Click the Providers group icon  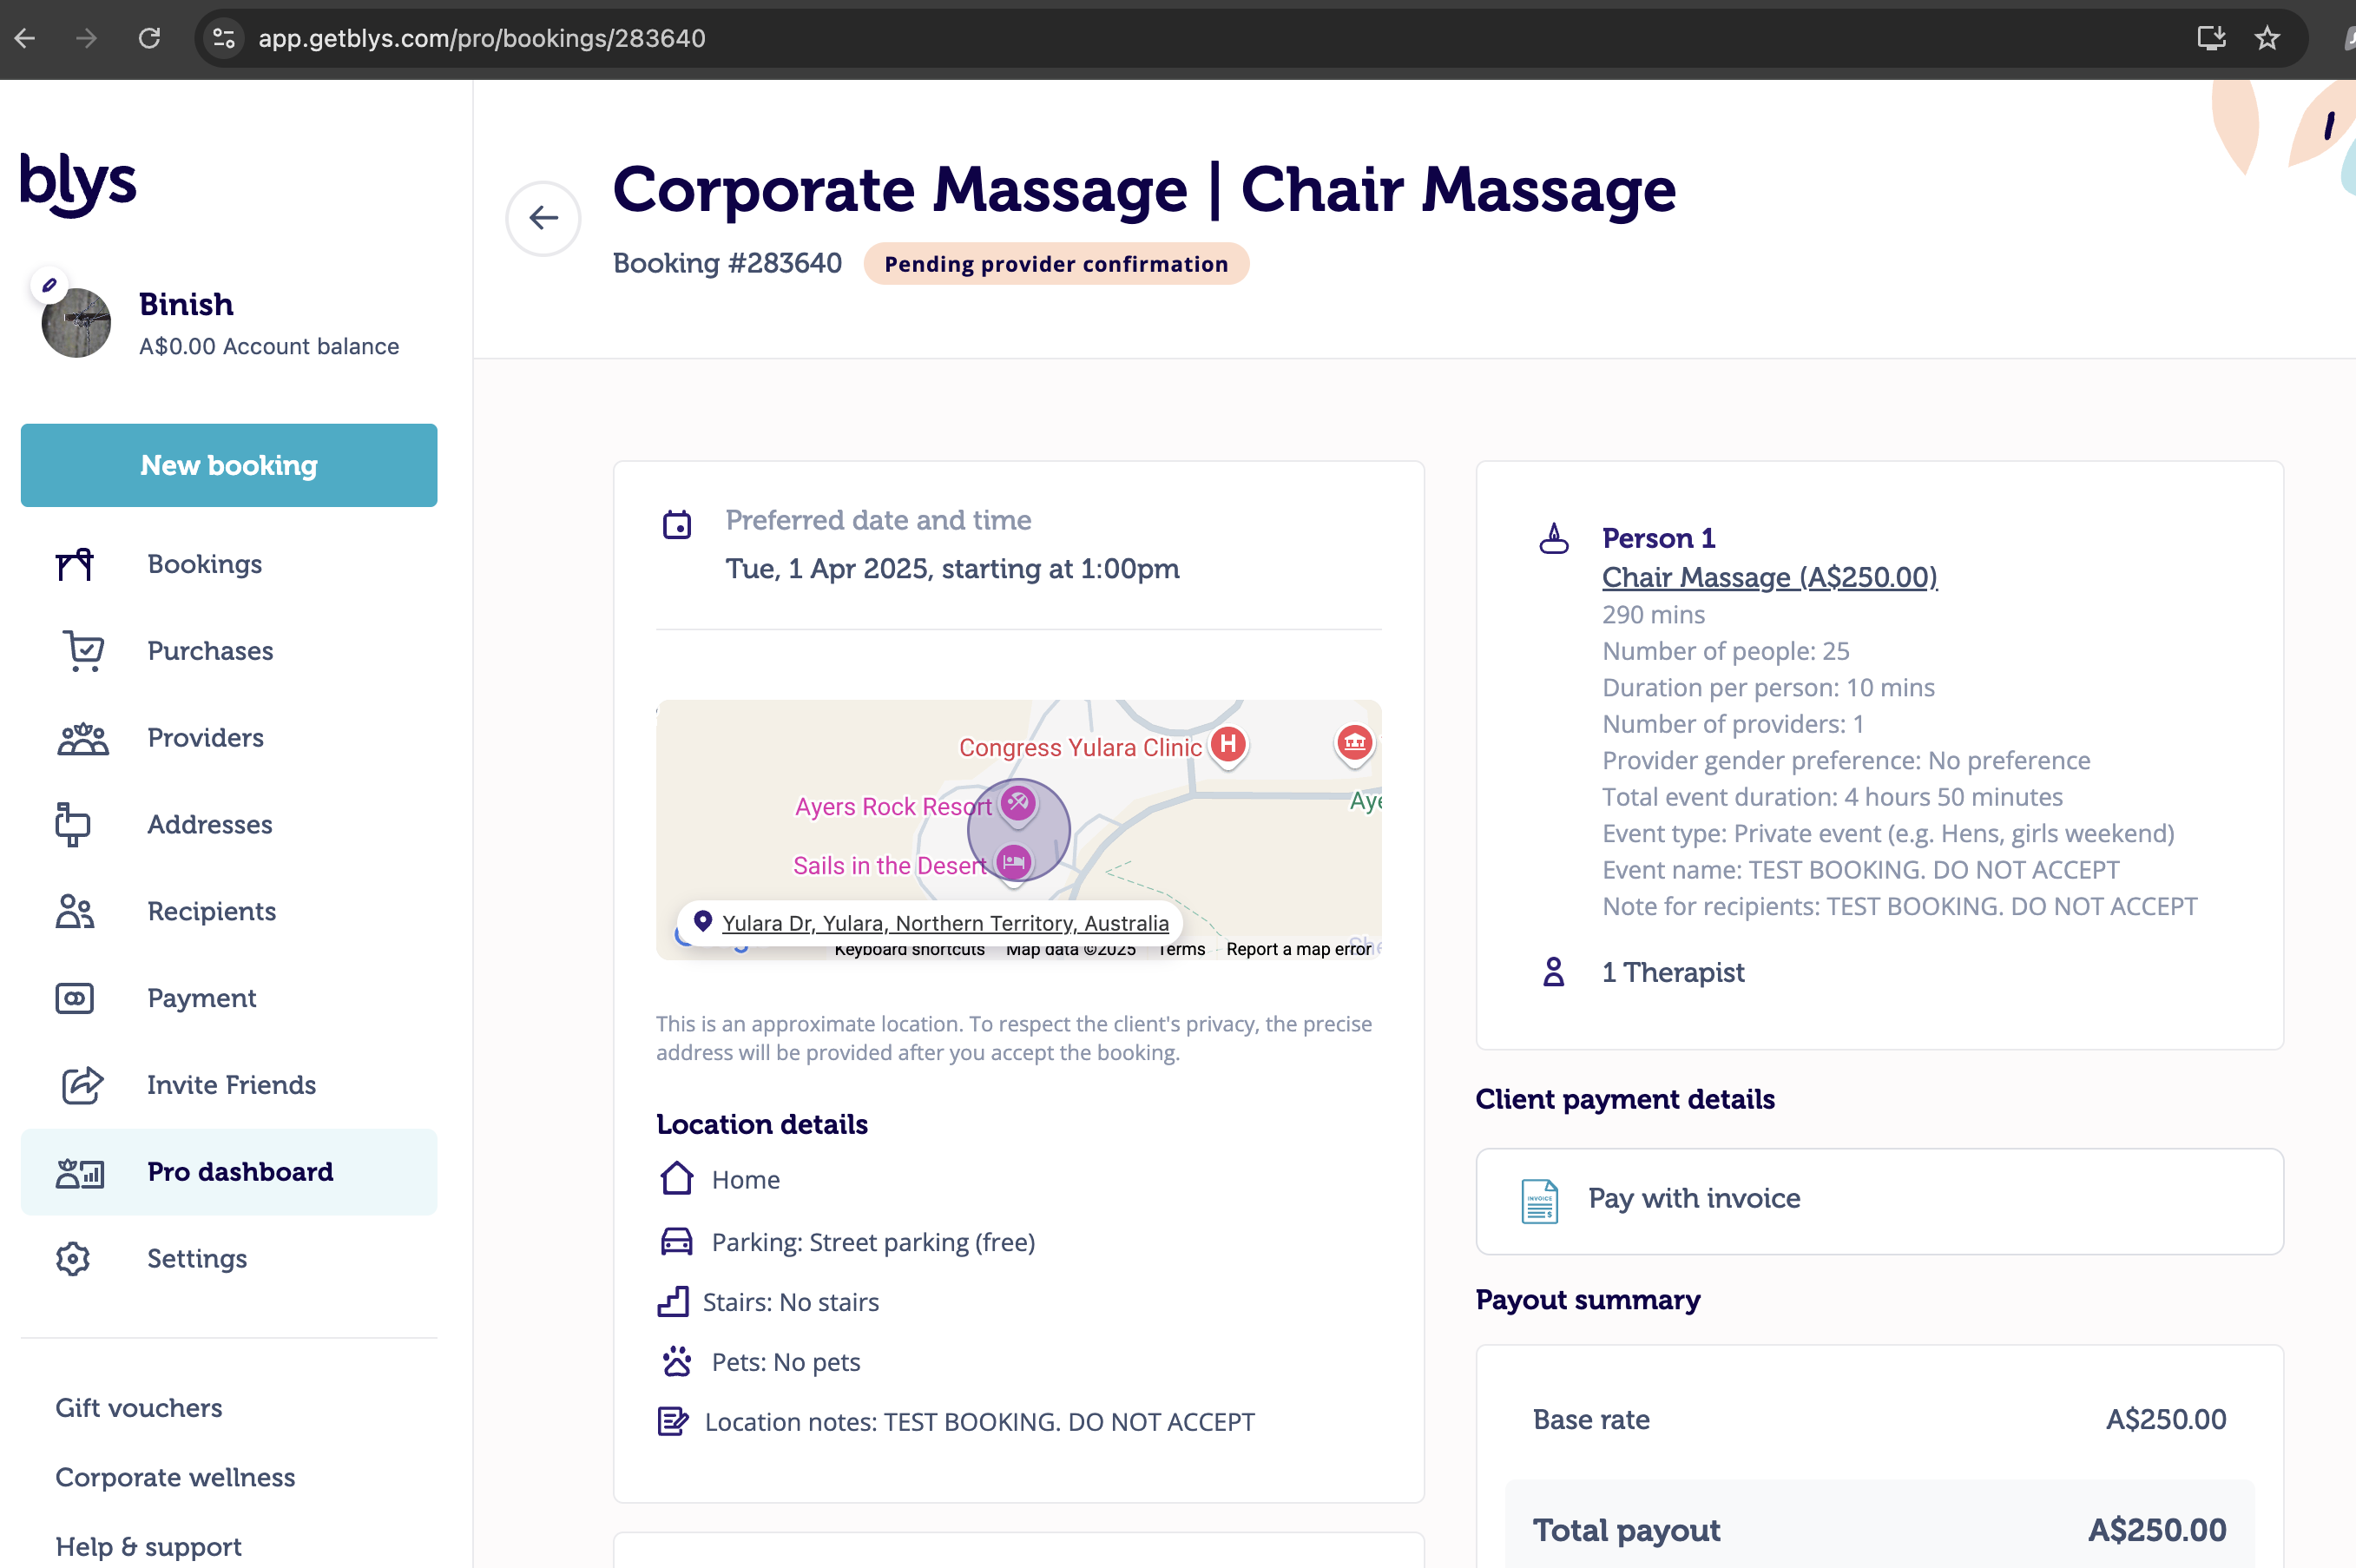point(82,738)
